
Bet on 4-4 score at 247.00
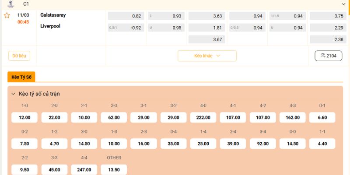click(x=84, y=170)
